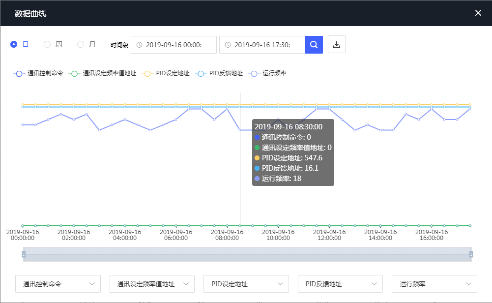Select the 月 radio button

(81, 44)
